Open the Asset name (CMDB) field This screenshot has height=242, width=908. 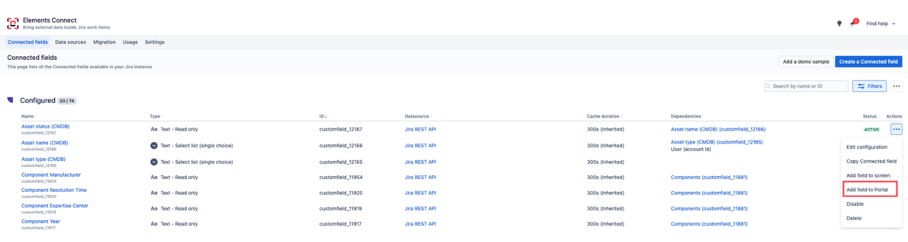click(45, 143)
